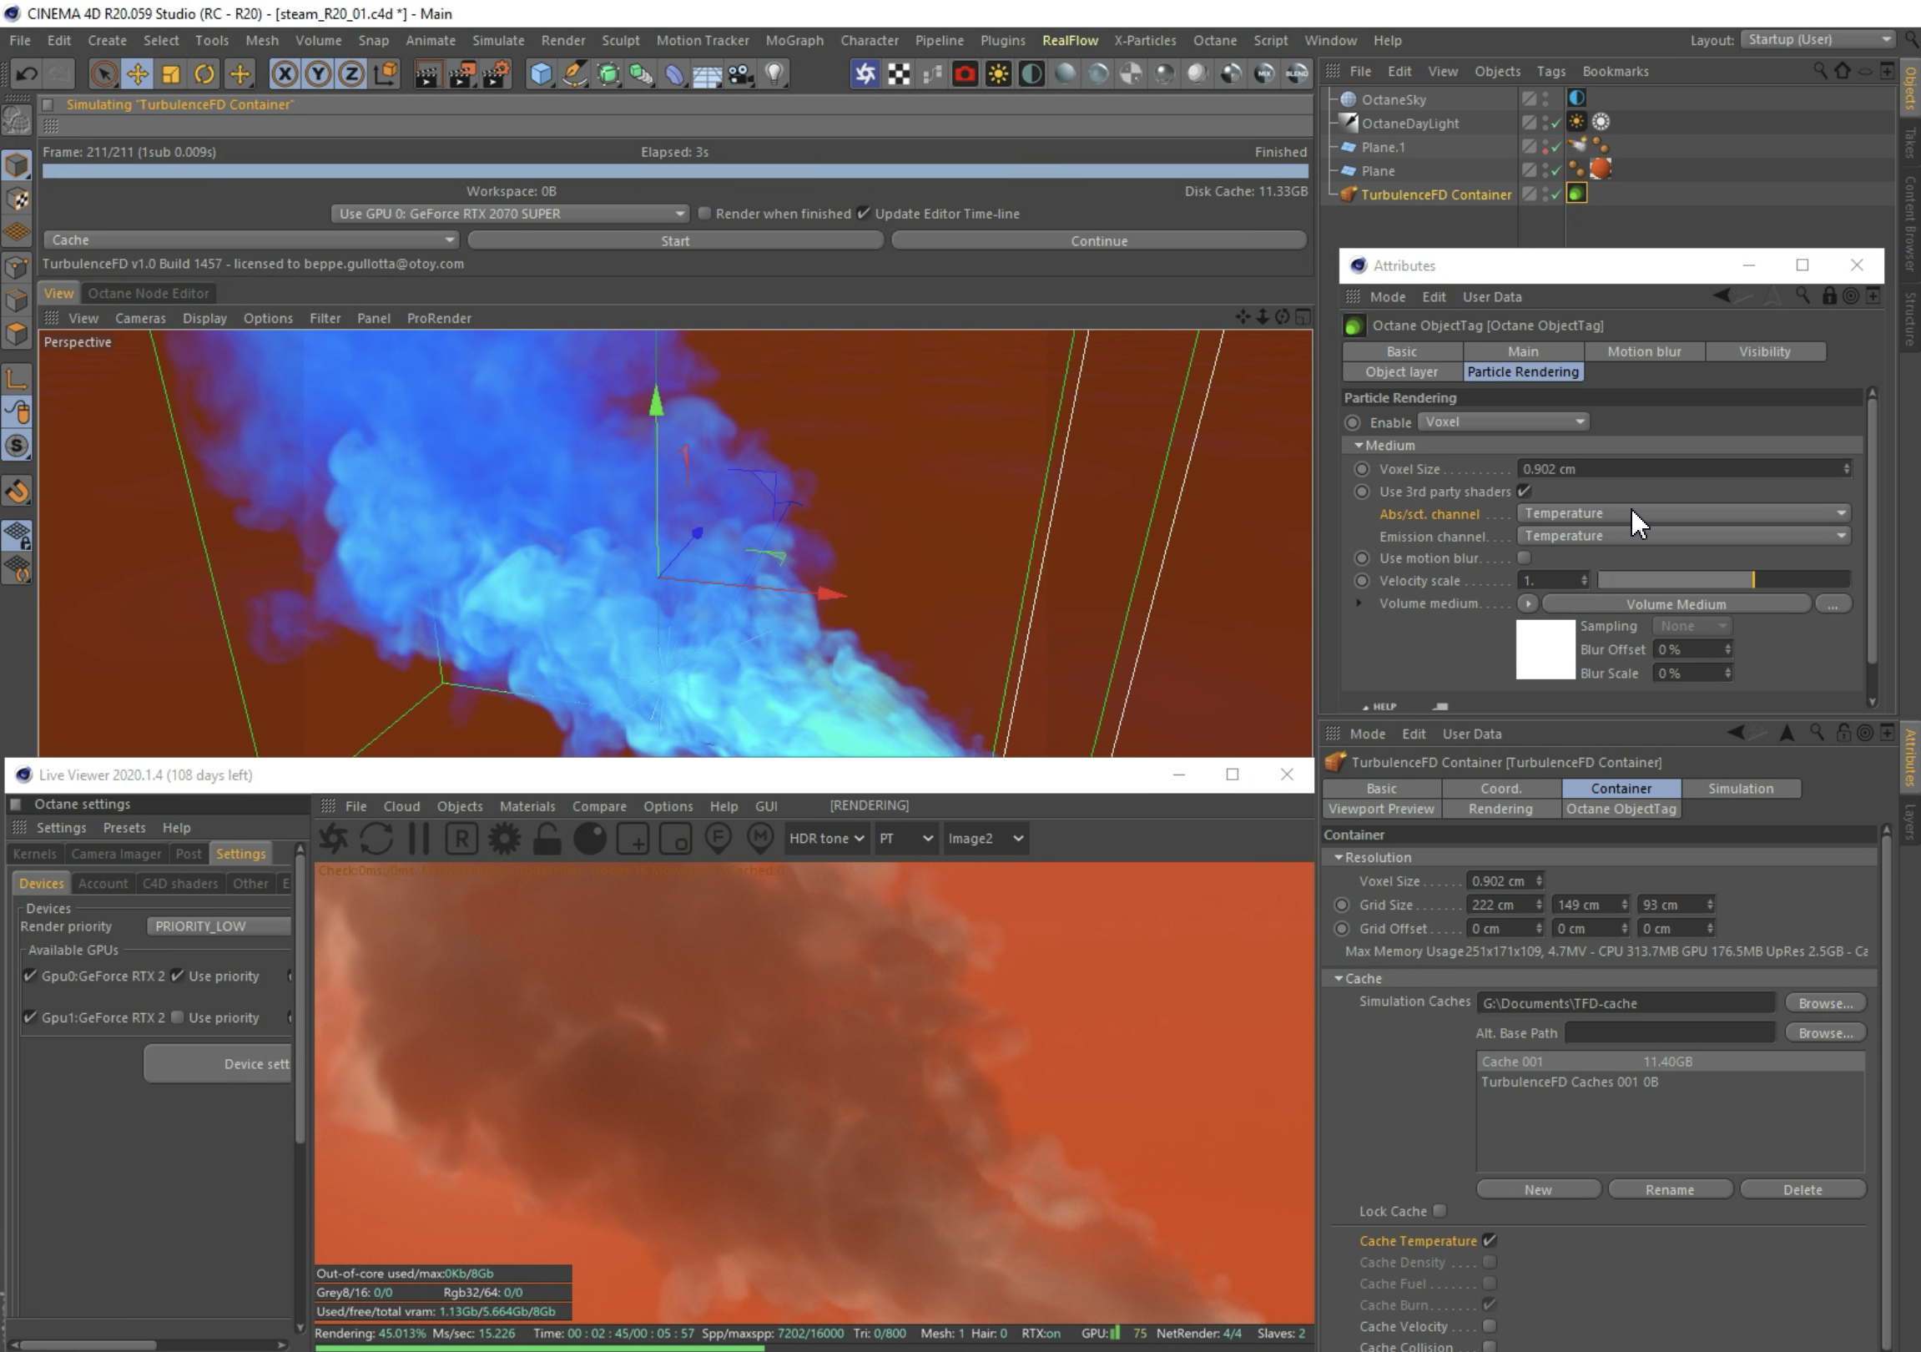The height and width of the screenshot is (1352, 1921).
Task: Switch to the Simulation tab
Action: coord(1740,788)
